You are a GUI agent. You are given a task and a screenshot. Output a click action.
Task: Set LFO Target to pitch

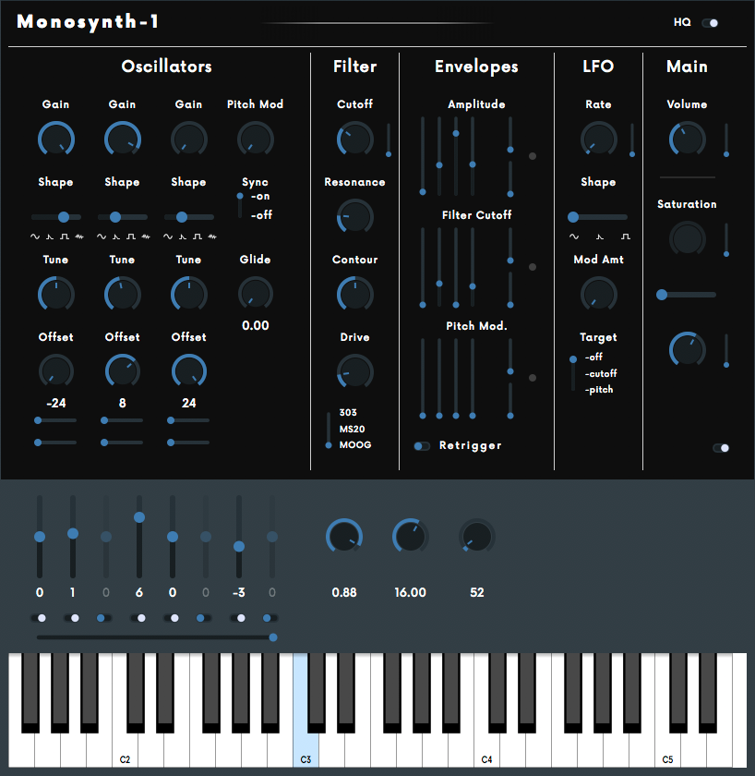pyautogui.click(x=598, y=390)
